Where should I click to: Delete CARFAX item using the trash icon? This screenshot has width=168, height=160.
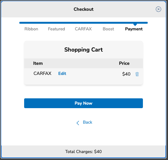click(x=137, y=74)
